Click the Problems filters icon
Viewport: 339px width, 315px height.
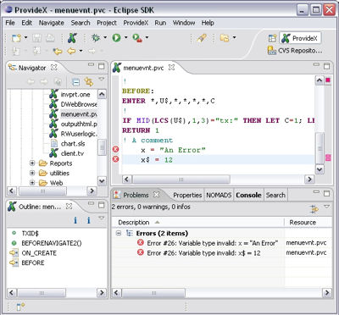pyautogui.click(x=314, y=209)
